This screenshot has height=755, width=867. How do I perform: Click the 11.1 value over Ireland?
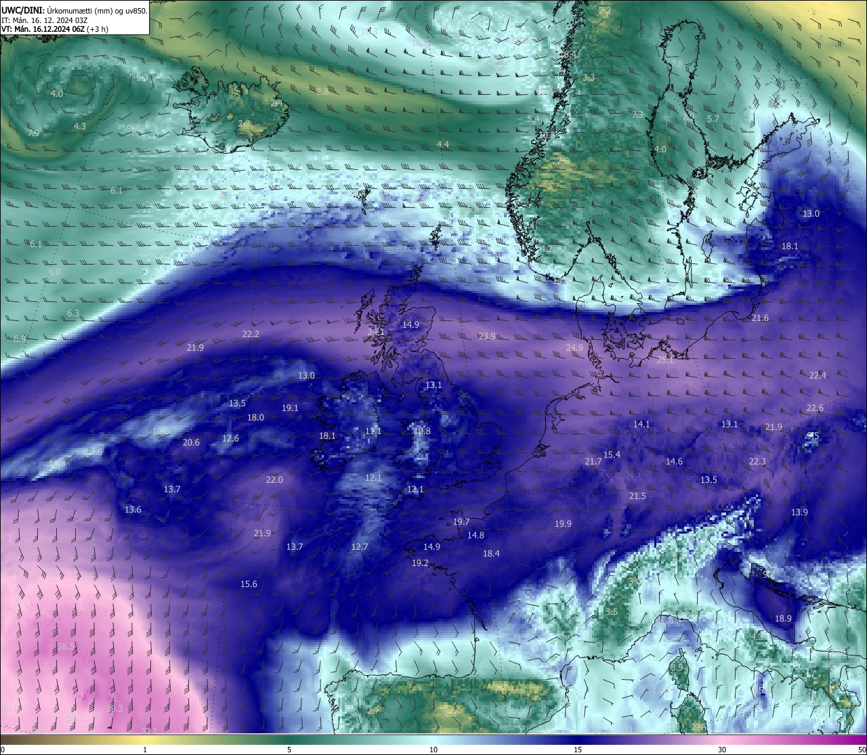[373, 431]
